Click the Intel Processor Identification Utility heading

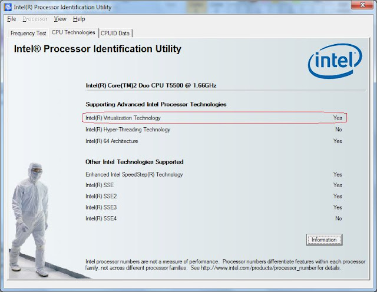tap(97, 49)
